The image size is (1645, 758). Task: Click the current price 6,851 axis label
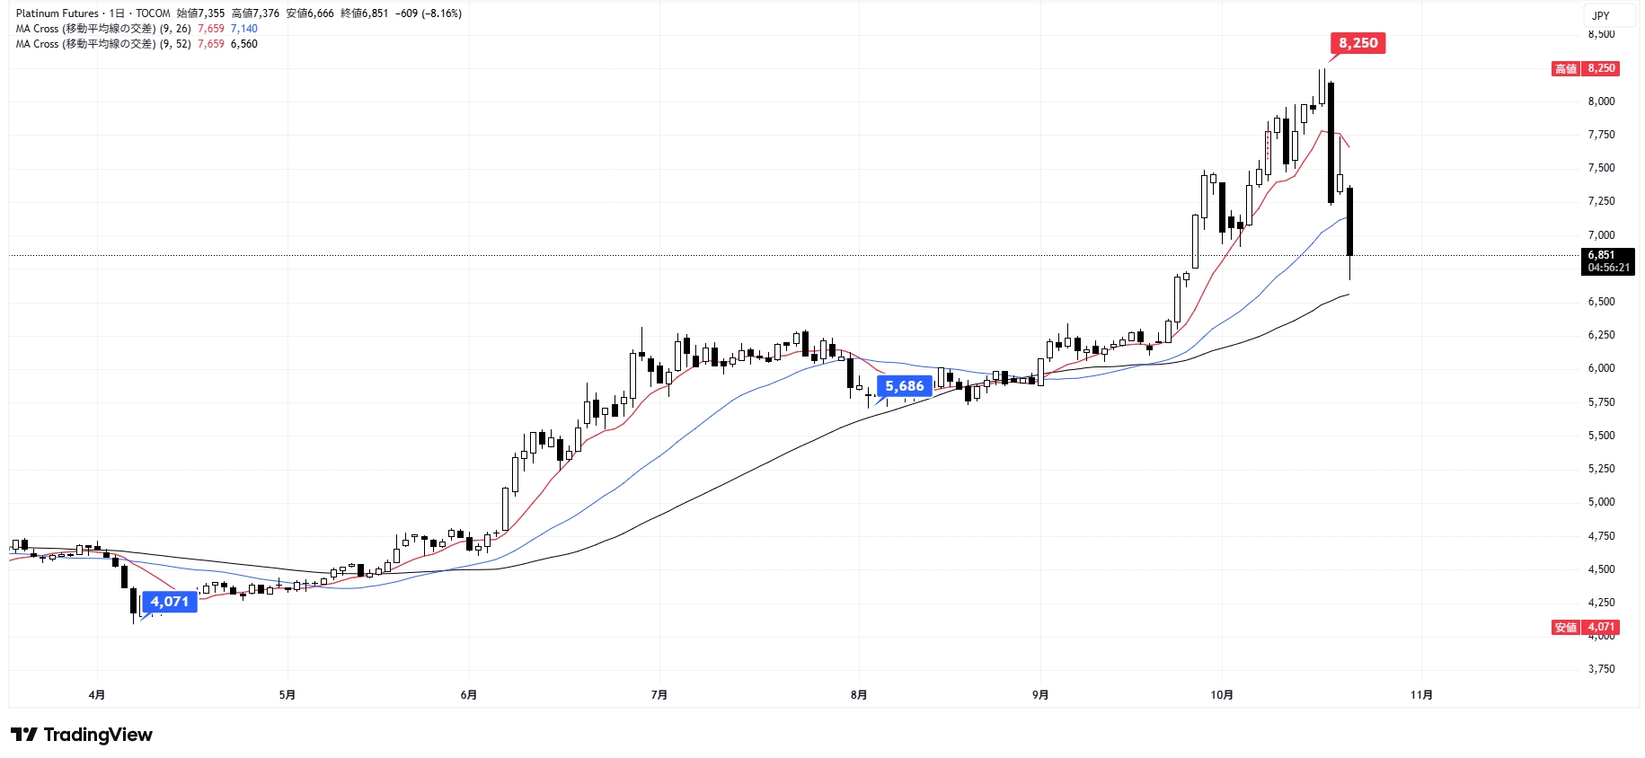coord(1601,255)
